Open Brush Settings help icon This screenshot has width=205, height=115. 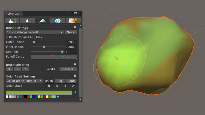(x=75, y=27)
